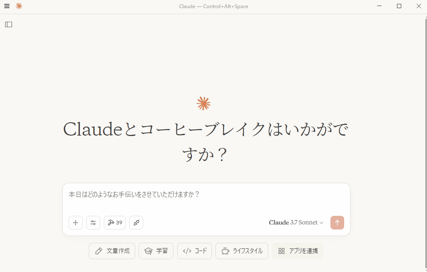Click the plus attachment button
Screen dimensions: 427x272
point(76,223)
